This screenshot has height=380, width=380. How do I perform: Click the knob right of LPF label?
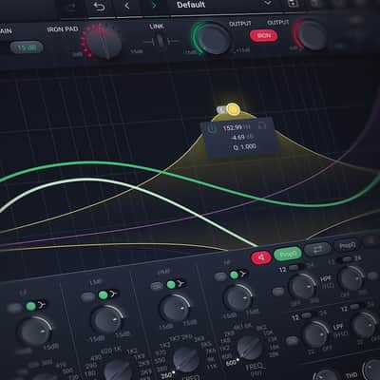click(363, 325)
